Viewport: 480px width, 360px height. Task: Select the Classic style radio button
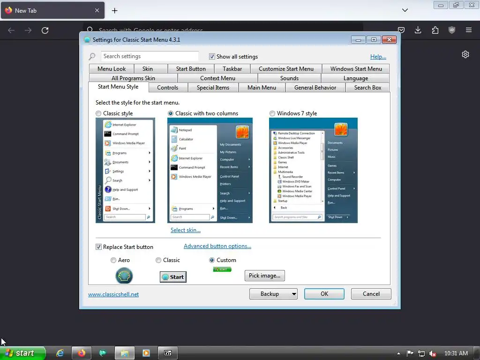[98, 113]
